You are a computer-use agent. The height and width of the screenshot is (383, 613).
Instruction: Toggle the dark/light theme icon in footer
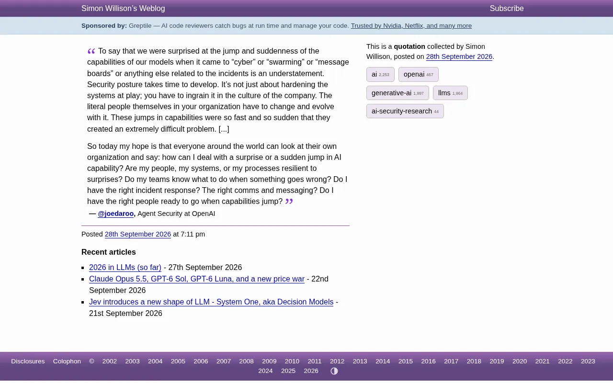click(x=334, y=371)
